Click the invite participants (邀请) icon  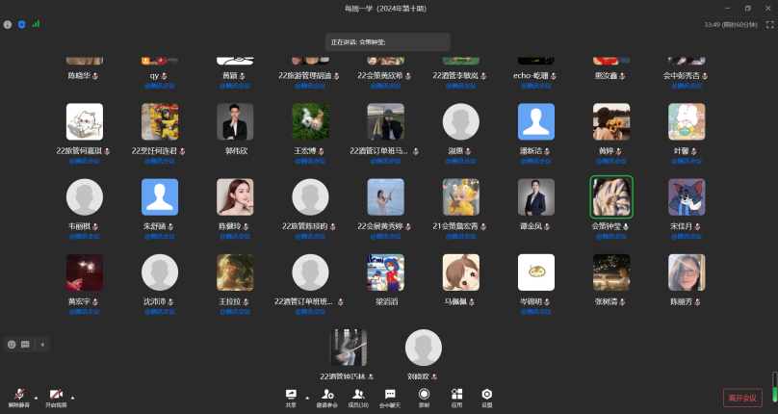point(326,396)
